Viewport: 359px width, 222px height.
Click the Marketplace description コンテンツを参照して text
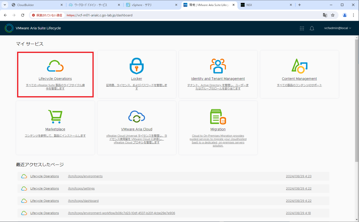coord(55,136)
